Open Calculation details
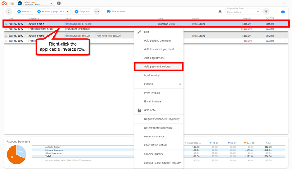 click(159, 145)
